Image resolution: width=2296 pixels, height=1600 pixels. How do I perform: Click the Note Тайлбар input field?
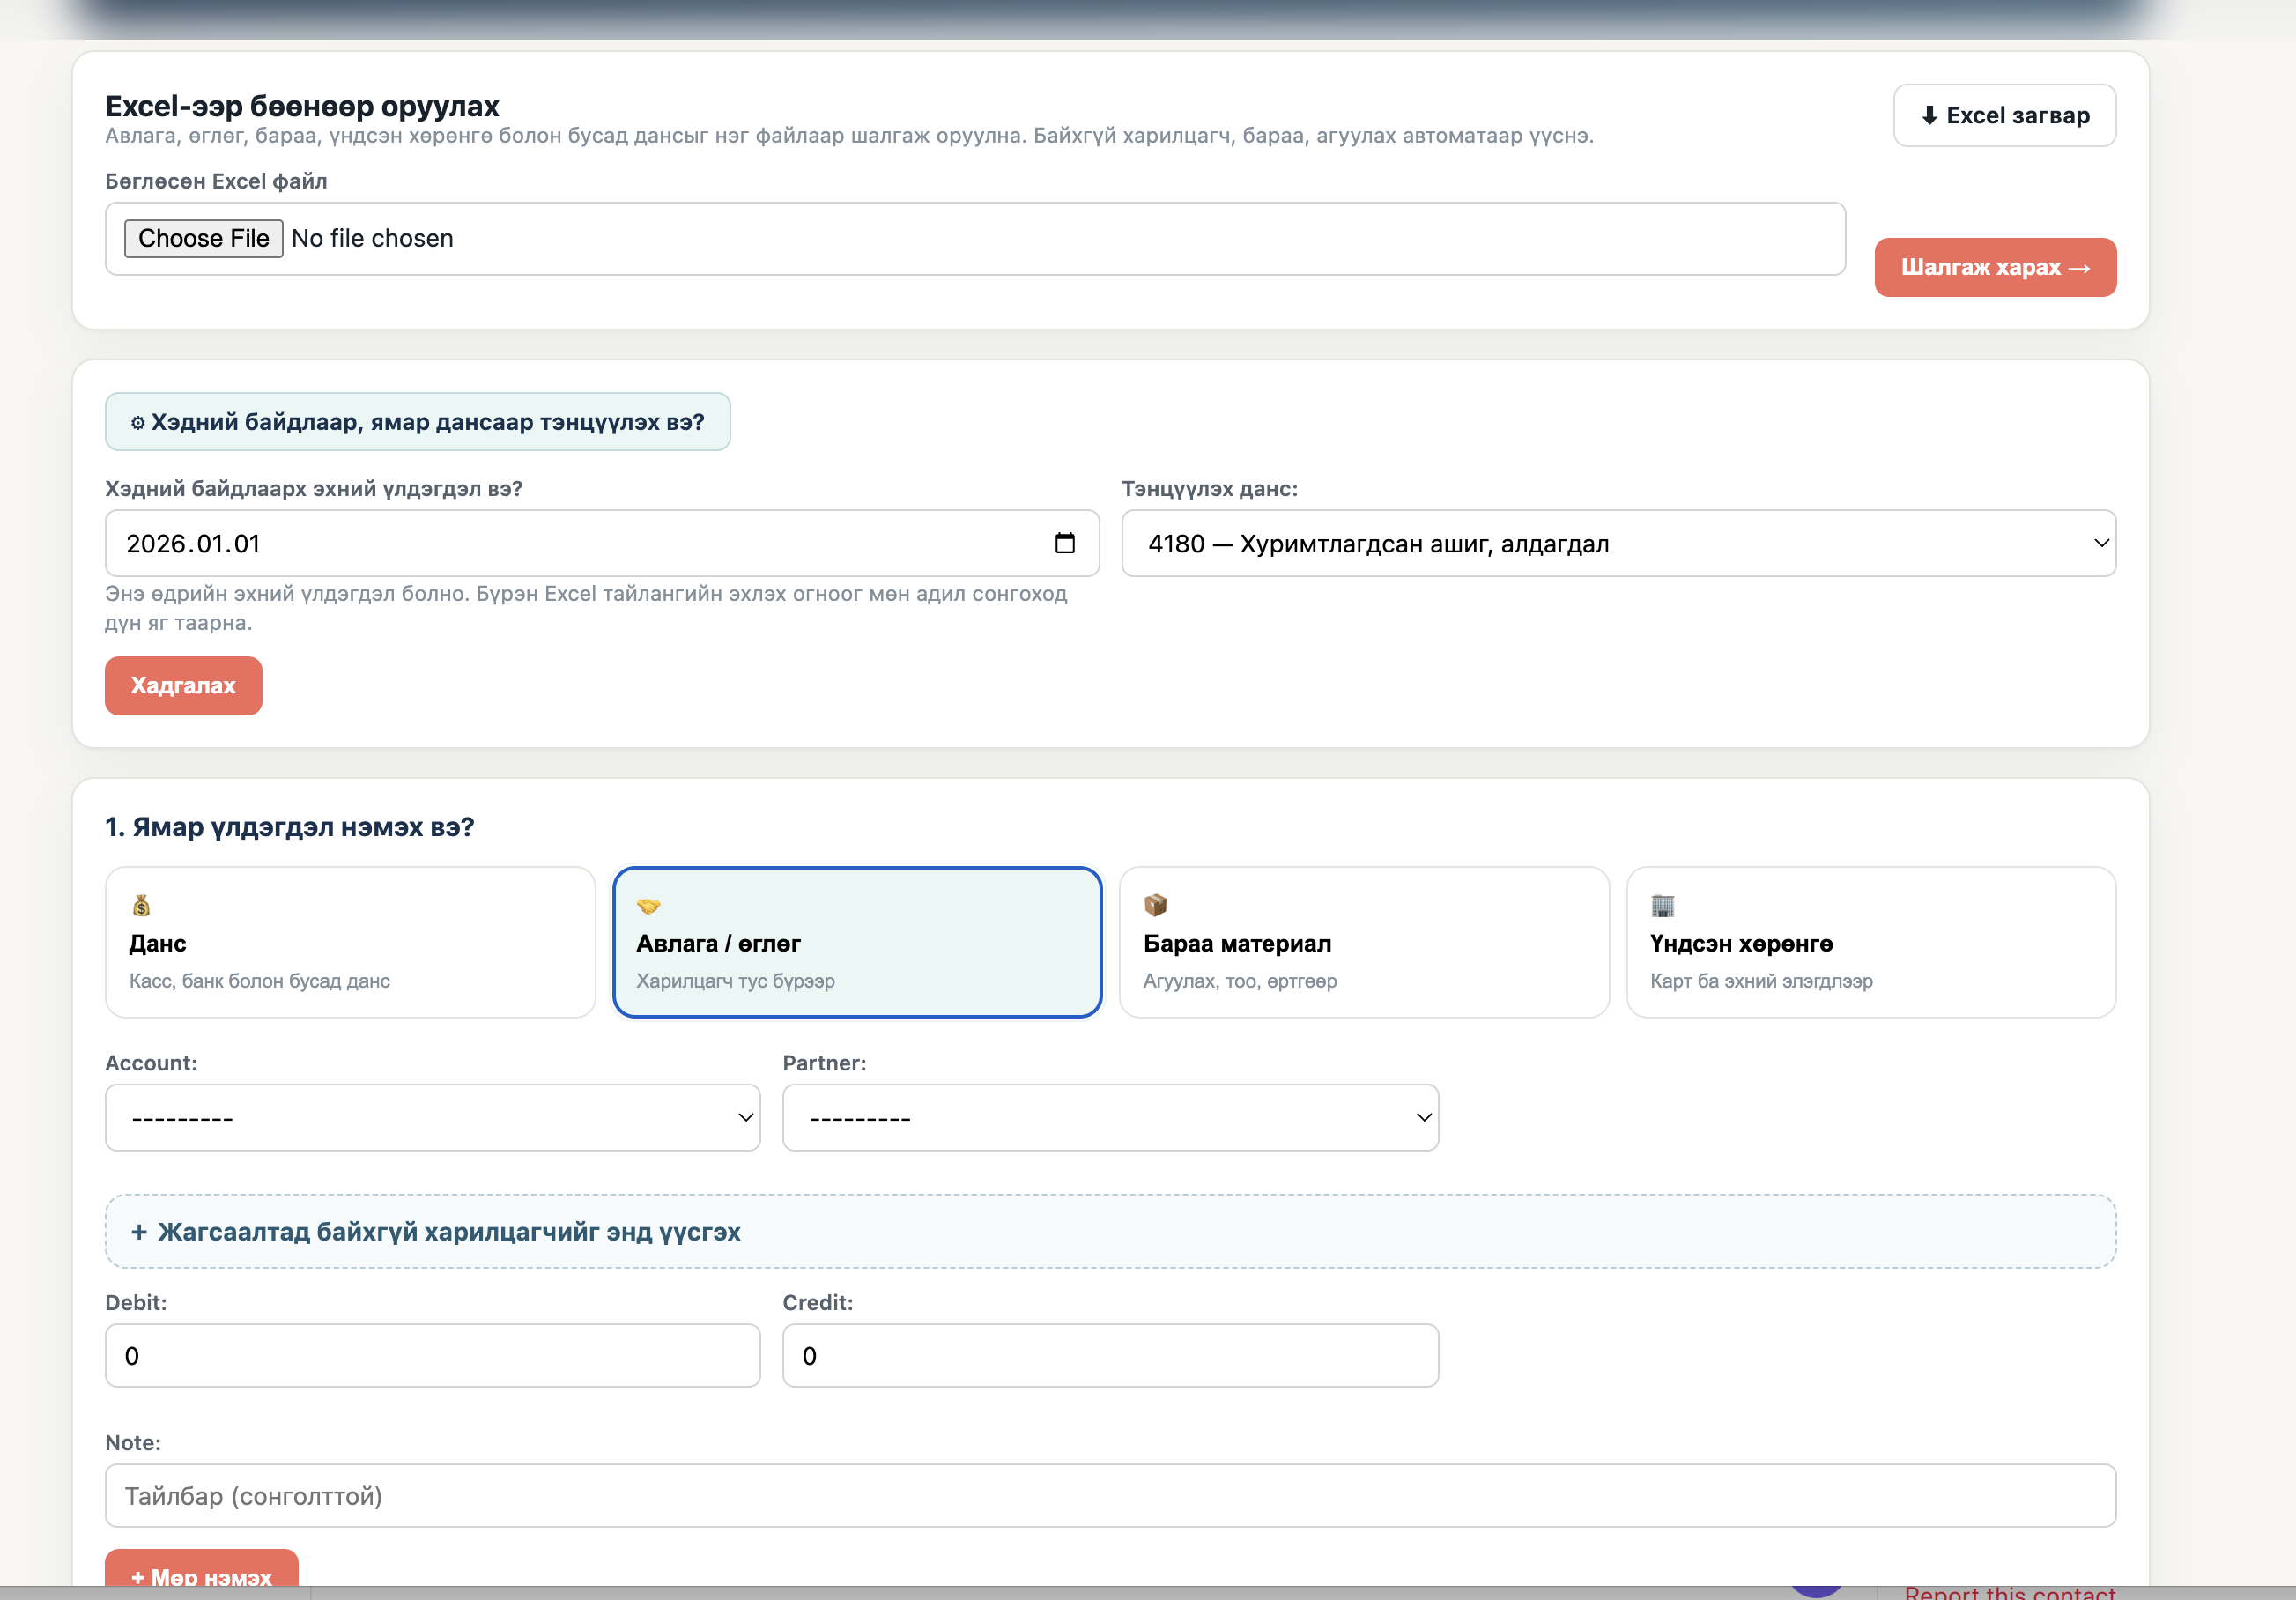pyautogui.click(x=1110, y=1495)
